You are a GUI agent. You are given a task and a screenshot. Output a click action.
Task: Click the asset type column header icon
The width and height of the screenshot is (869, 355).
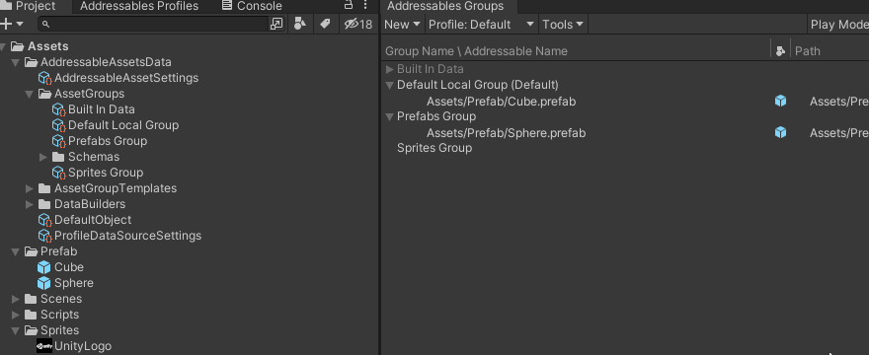pos(780,51)
